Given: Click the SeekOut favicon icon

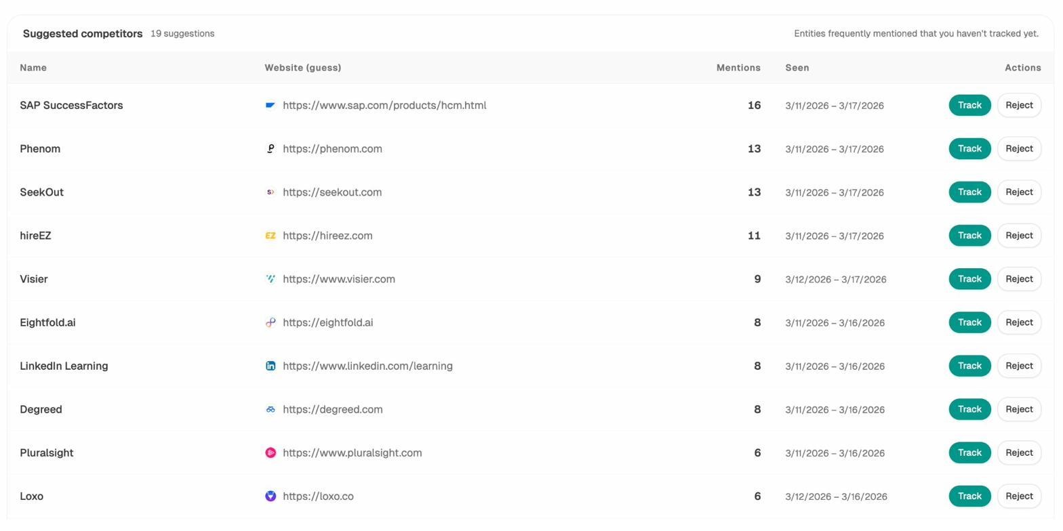Looking at the screenshot, I should coord(270,192).
